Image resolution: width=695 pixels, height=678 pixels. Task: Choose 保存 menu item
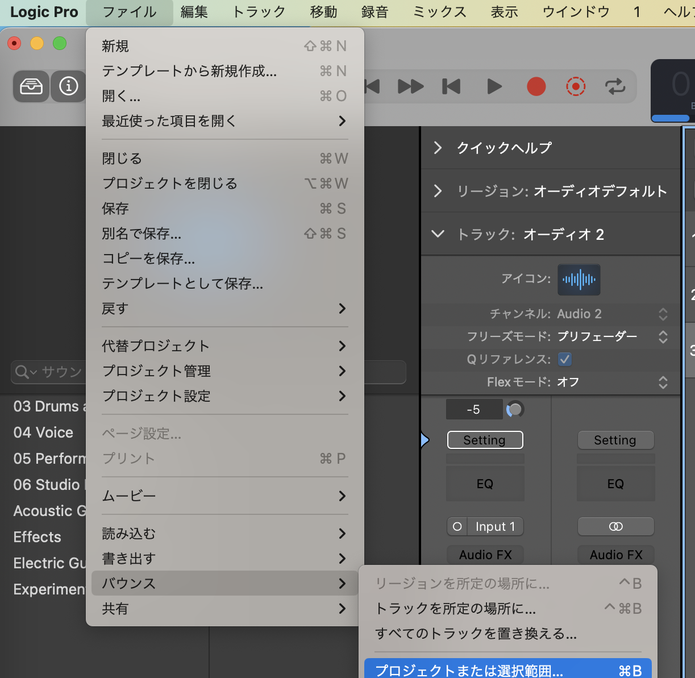pos(224,209)
